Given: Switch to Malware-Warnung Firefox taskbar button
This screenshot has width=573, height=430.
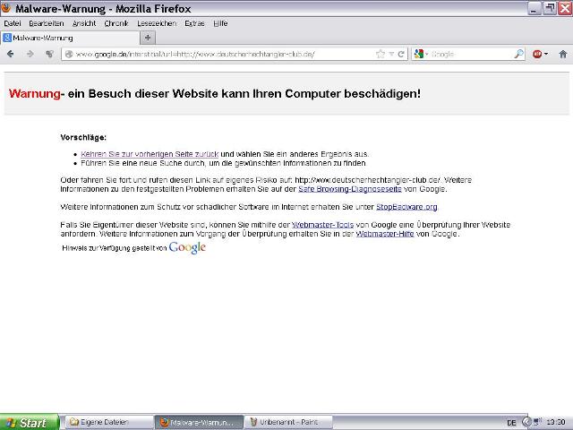Looking at the screenshot, I should (x=199, y=422).
